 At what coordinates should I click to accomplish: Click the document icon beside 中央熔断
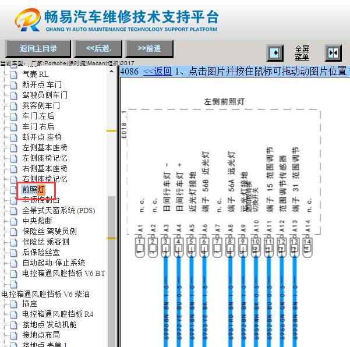[14, 222]
